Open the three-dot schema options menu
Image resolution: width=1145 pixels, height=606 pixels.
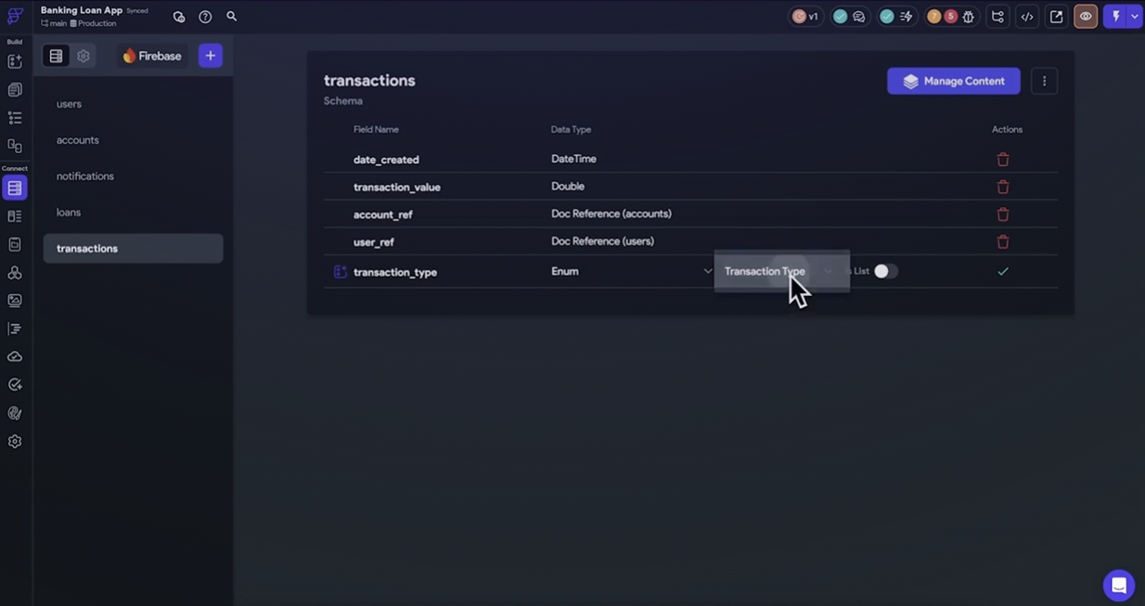pyautogui.click(x=1044, y=82)
